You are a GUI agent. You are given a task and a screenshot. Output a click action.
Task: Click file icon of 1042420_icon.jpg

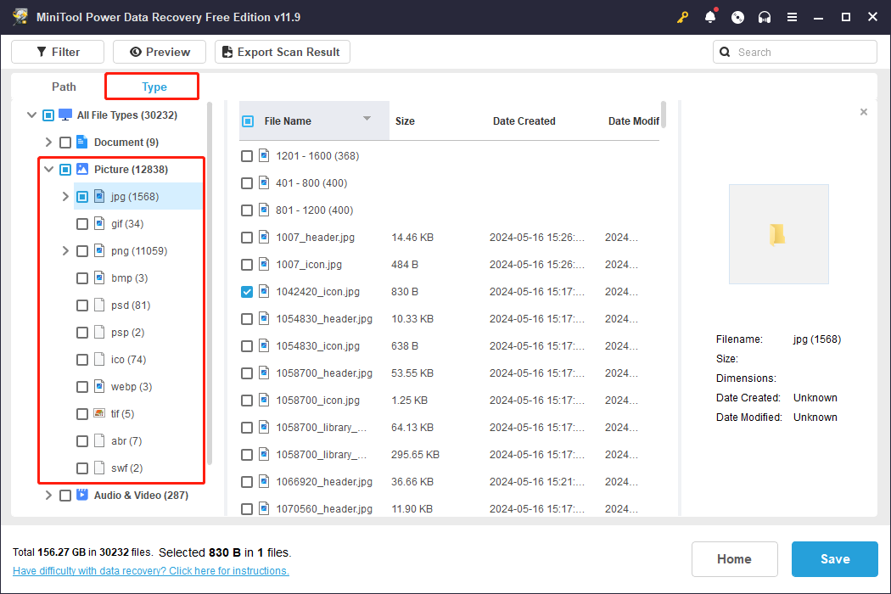[264, 292]
